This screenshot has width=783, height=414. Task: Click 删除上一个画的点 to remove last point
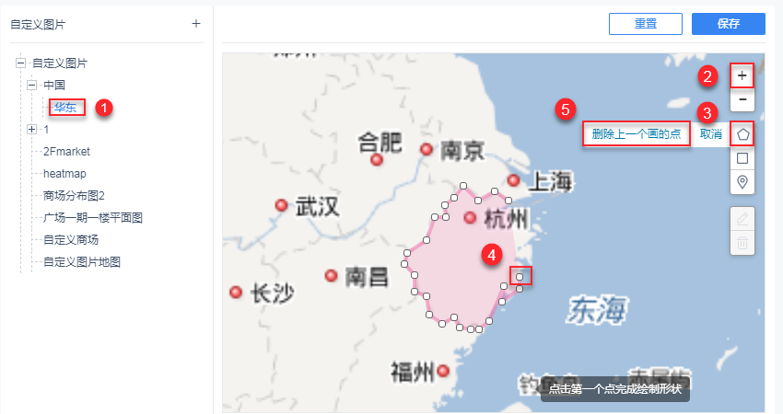tap(637, 134)
